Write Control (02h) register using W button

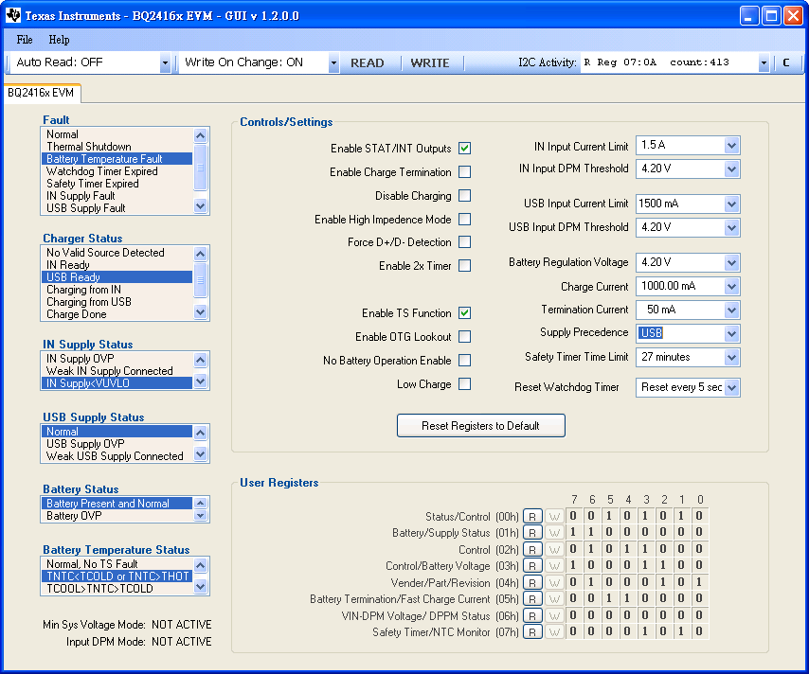(554, 550)
